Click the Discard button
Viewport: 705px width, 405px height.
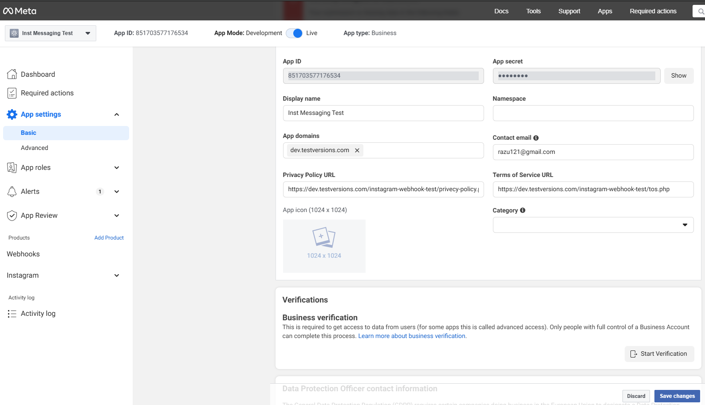tap(636, 396)
